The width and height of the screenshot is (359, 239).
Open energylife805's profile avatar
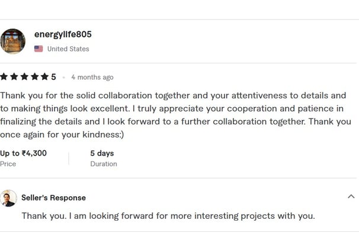12,41
